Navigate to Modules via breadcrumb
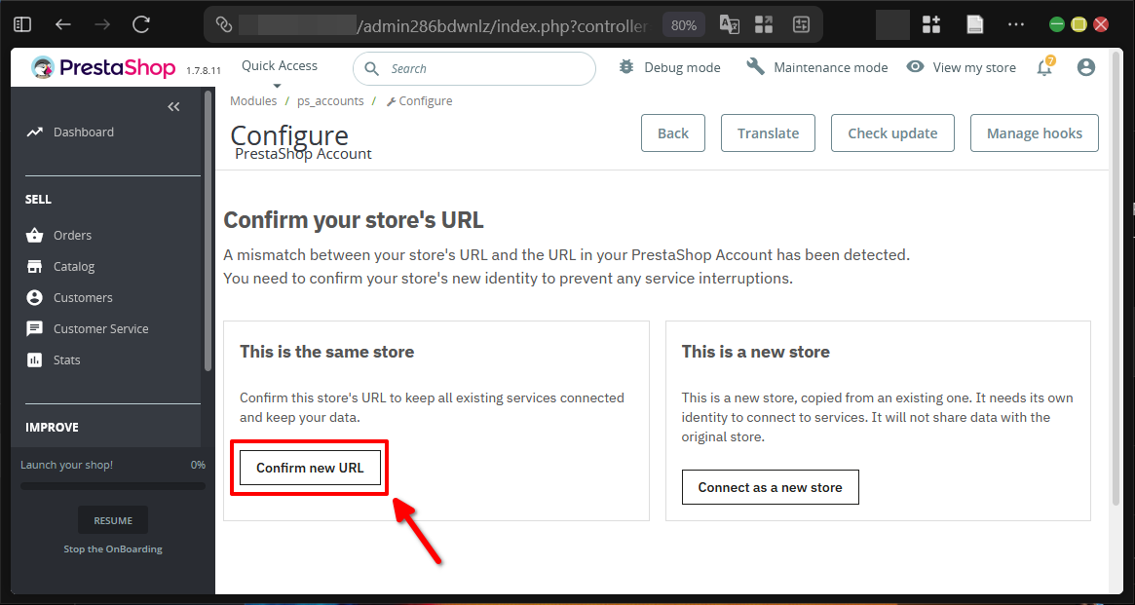Viewport: 1135px width, 605px height. (x=253, y=100)
